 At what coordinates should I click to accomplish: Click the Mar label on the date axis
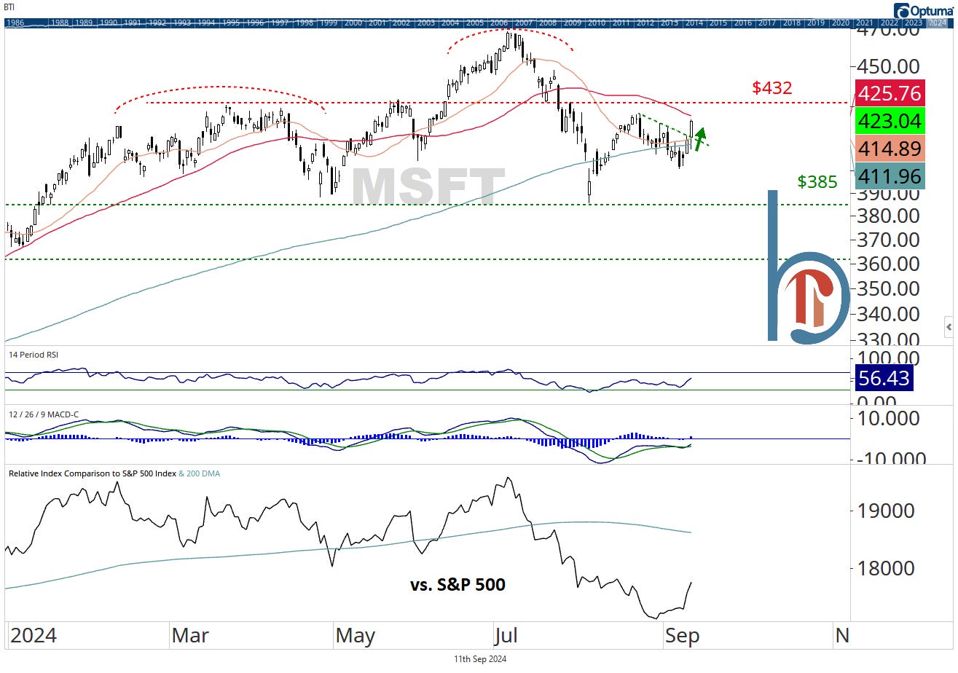coord(189,636)
